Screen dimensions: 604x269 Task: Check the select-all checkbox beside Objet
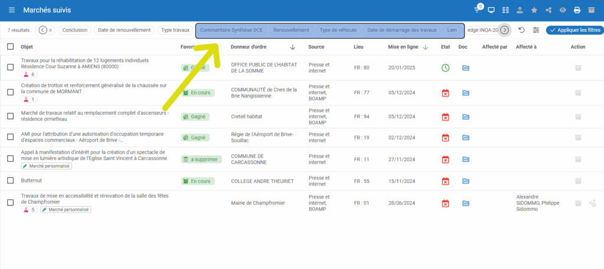tap(10, 47)
